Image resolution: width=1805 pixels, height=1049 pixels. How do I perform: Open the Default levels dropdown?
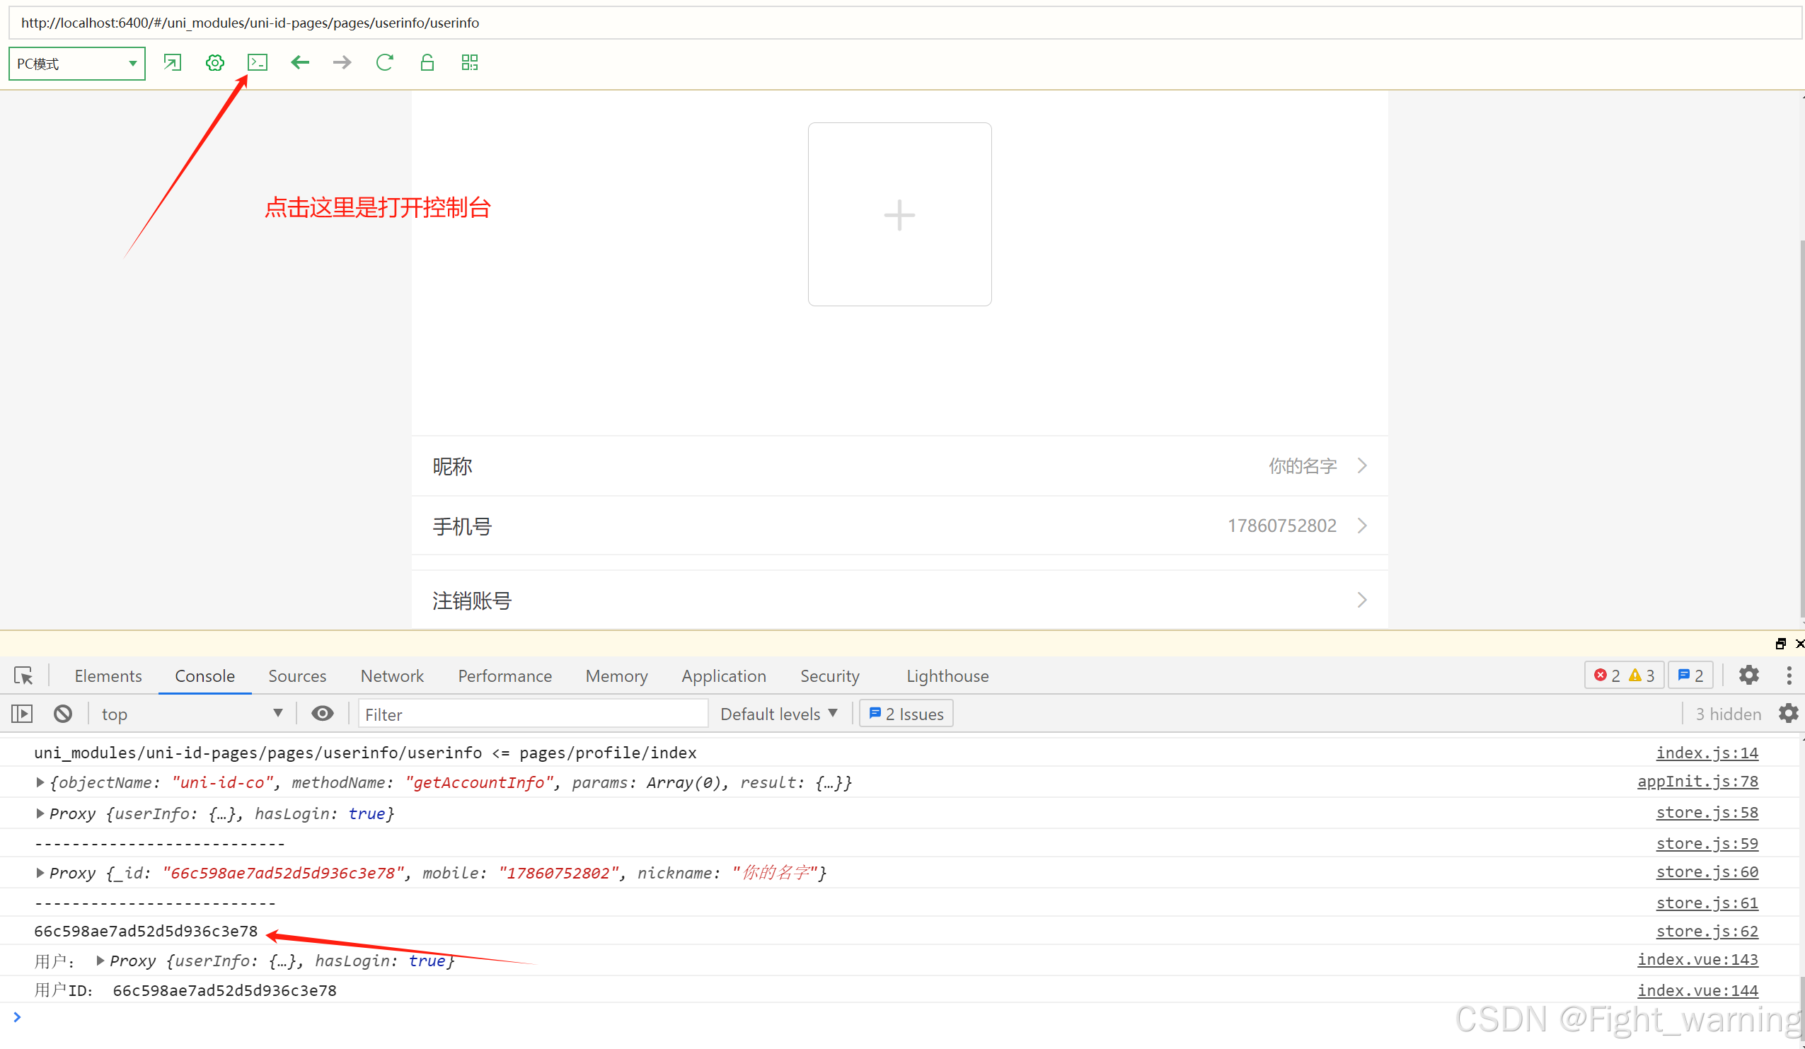(x=778, y=714)
